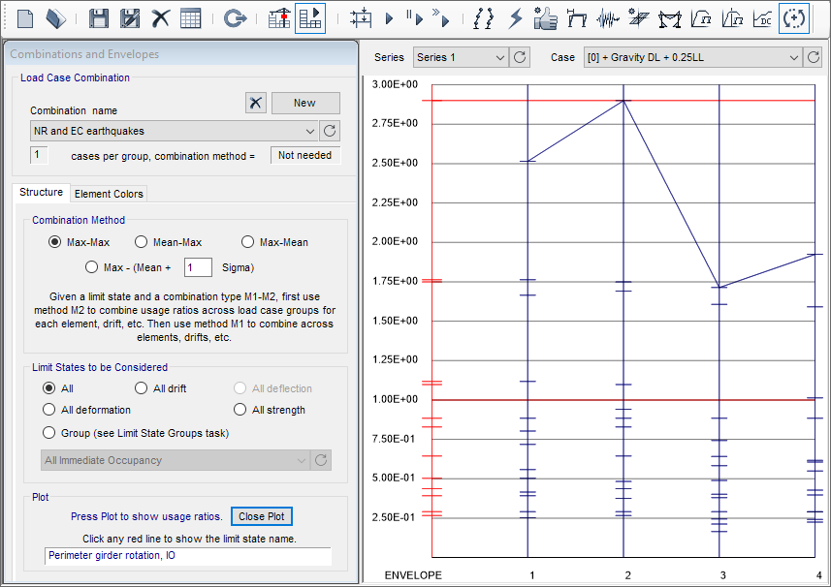831x587 pixels.
Task: Delete combination using small X button
Action: [255, 103]
